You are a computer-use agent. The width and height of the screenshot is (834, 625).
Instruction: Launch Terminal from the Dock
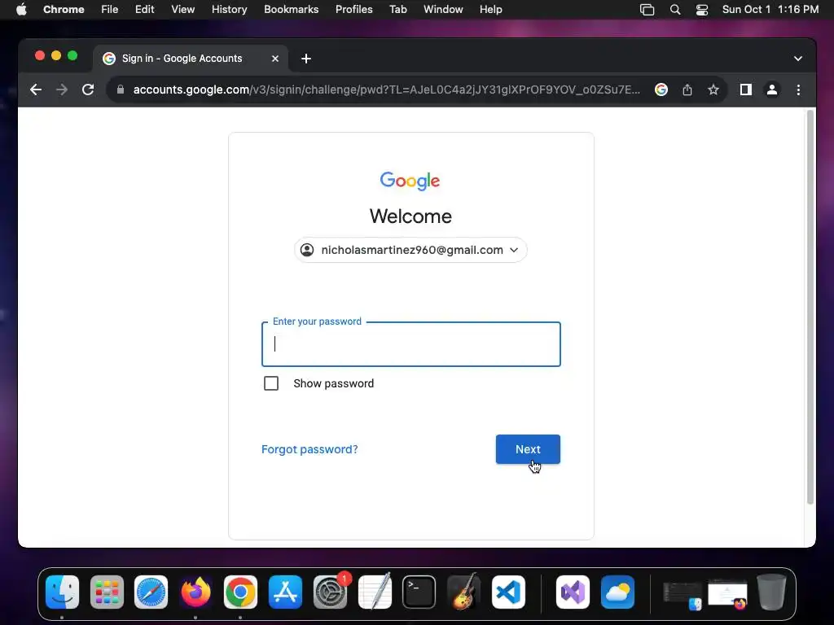point(419,592)
